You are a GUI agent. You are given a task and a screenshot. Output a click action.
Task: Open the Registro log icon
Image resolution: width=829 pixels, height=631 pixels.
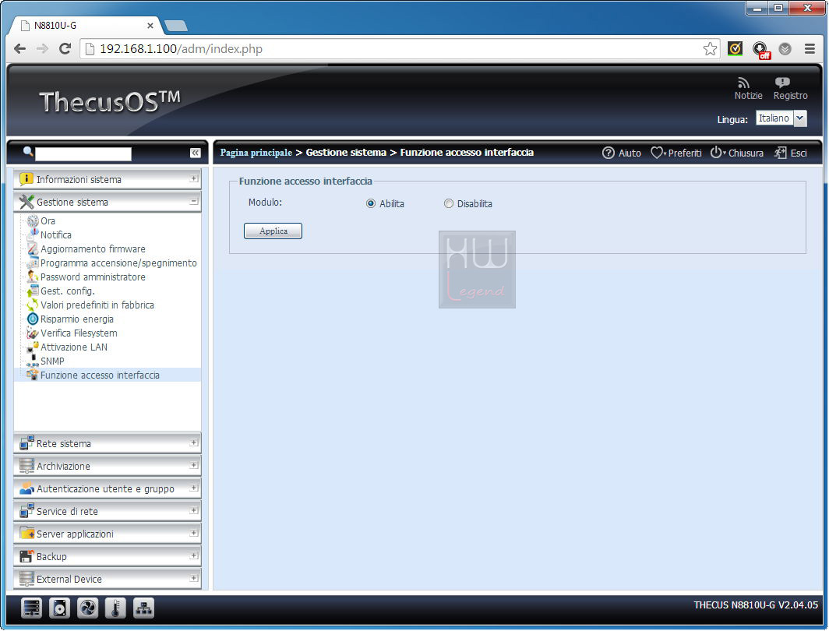coord(782,83)
